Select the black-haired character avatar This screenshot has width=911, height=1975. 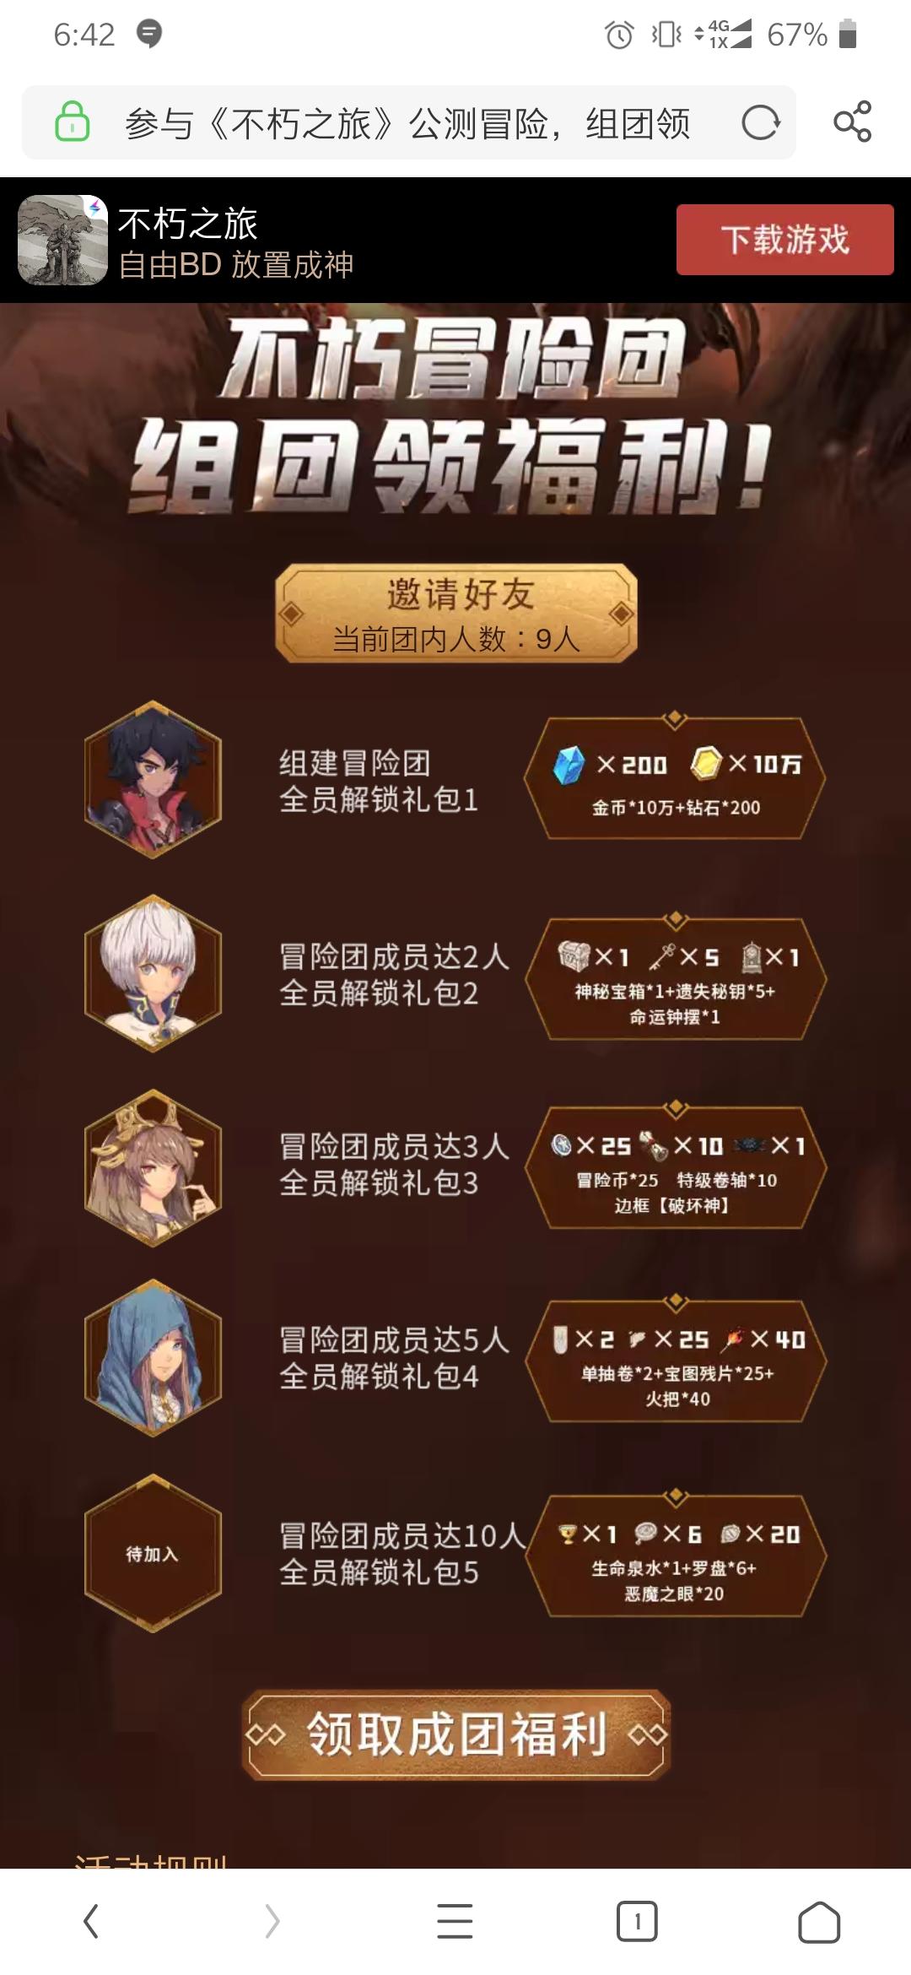click(x=153, y=780)
